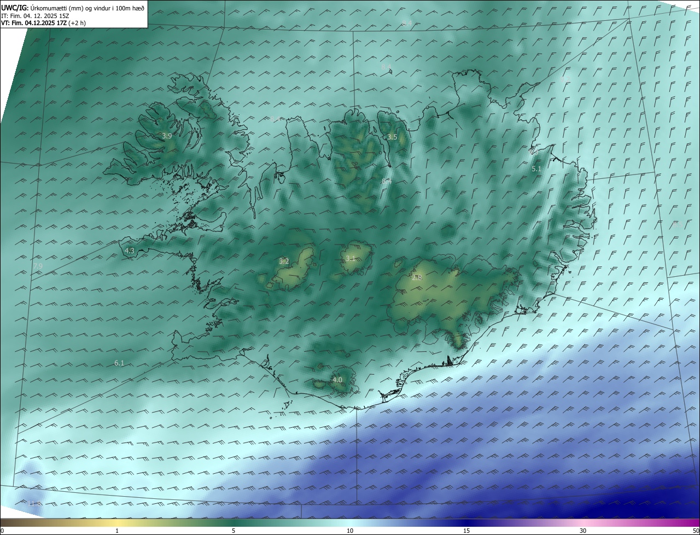The image size is (700, 535).
Task: Pick the dark blue colour above tick 15
Action: pos(466,522)
